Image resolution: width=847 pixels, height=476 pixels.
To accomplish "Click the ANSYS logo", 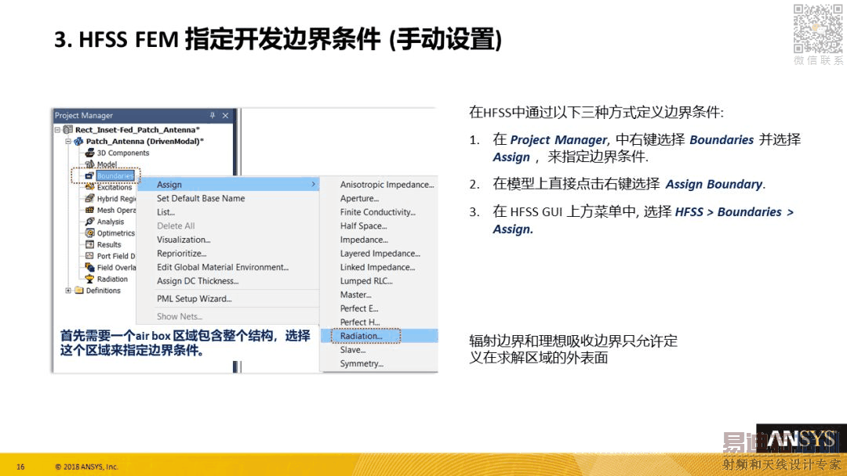I will 801,439.
